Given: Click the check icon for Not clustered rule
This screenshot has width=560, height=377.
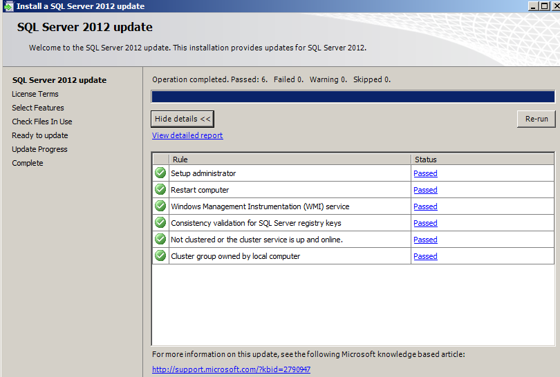Looking at the screenshot, I should tap(160, 240).
